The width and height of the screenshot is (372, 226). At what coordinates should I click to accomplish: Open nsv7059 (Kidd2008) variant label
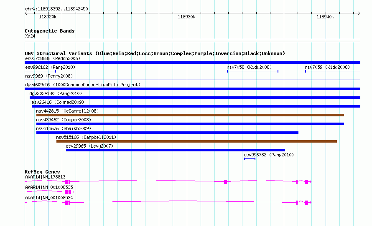tap(327, 67)
